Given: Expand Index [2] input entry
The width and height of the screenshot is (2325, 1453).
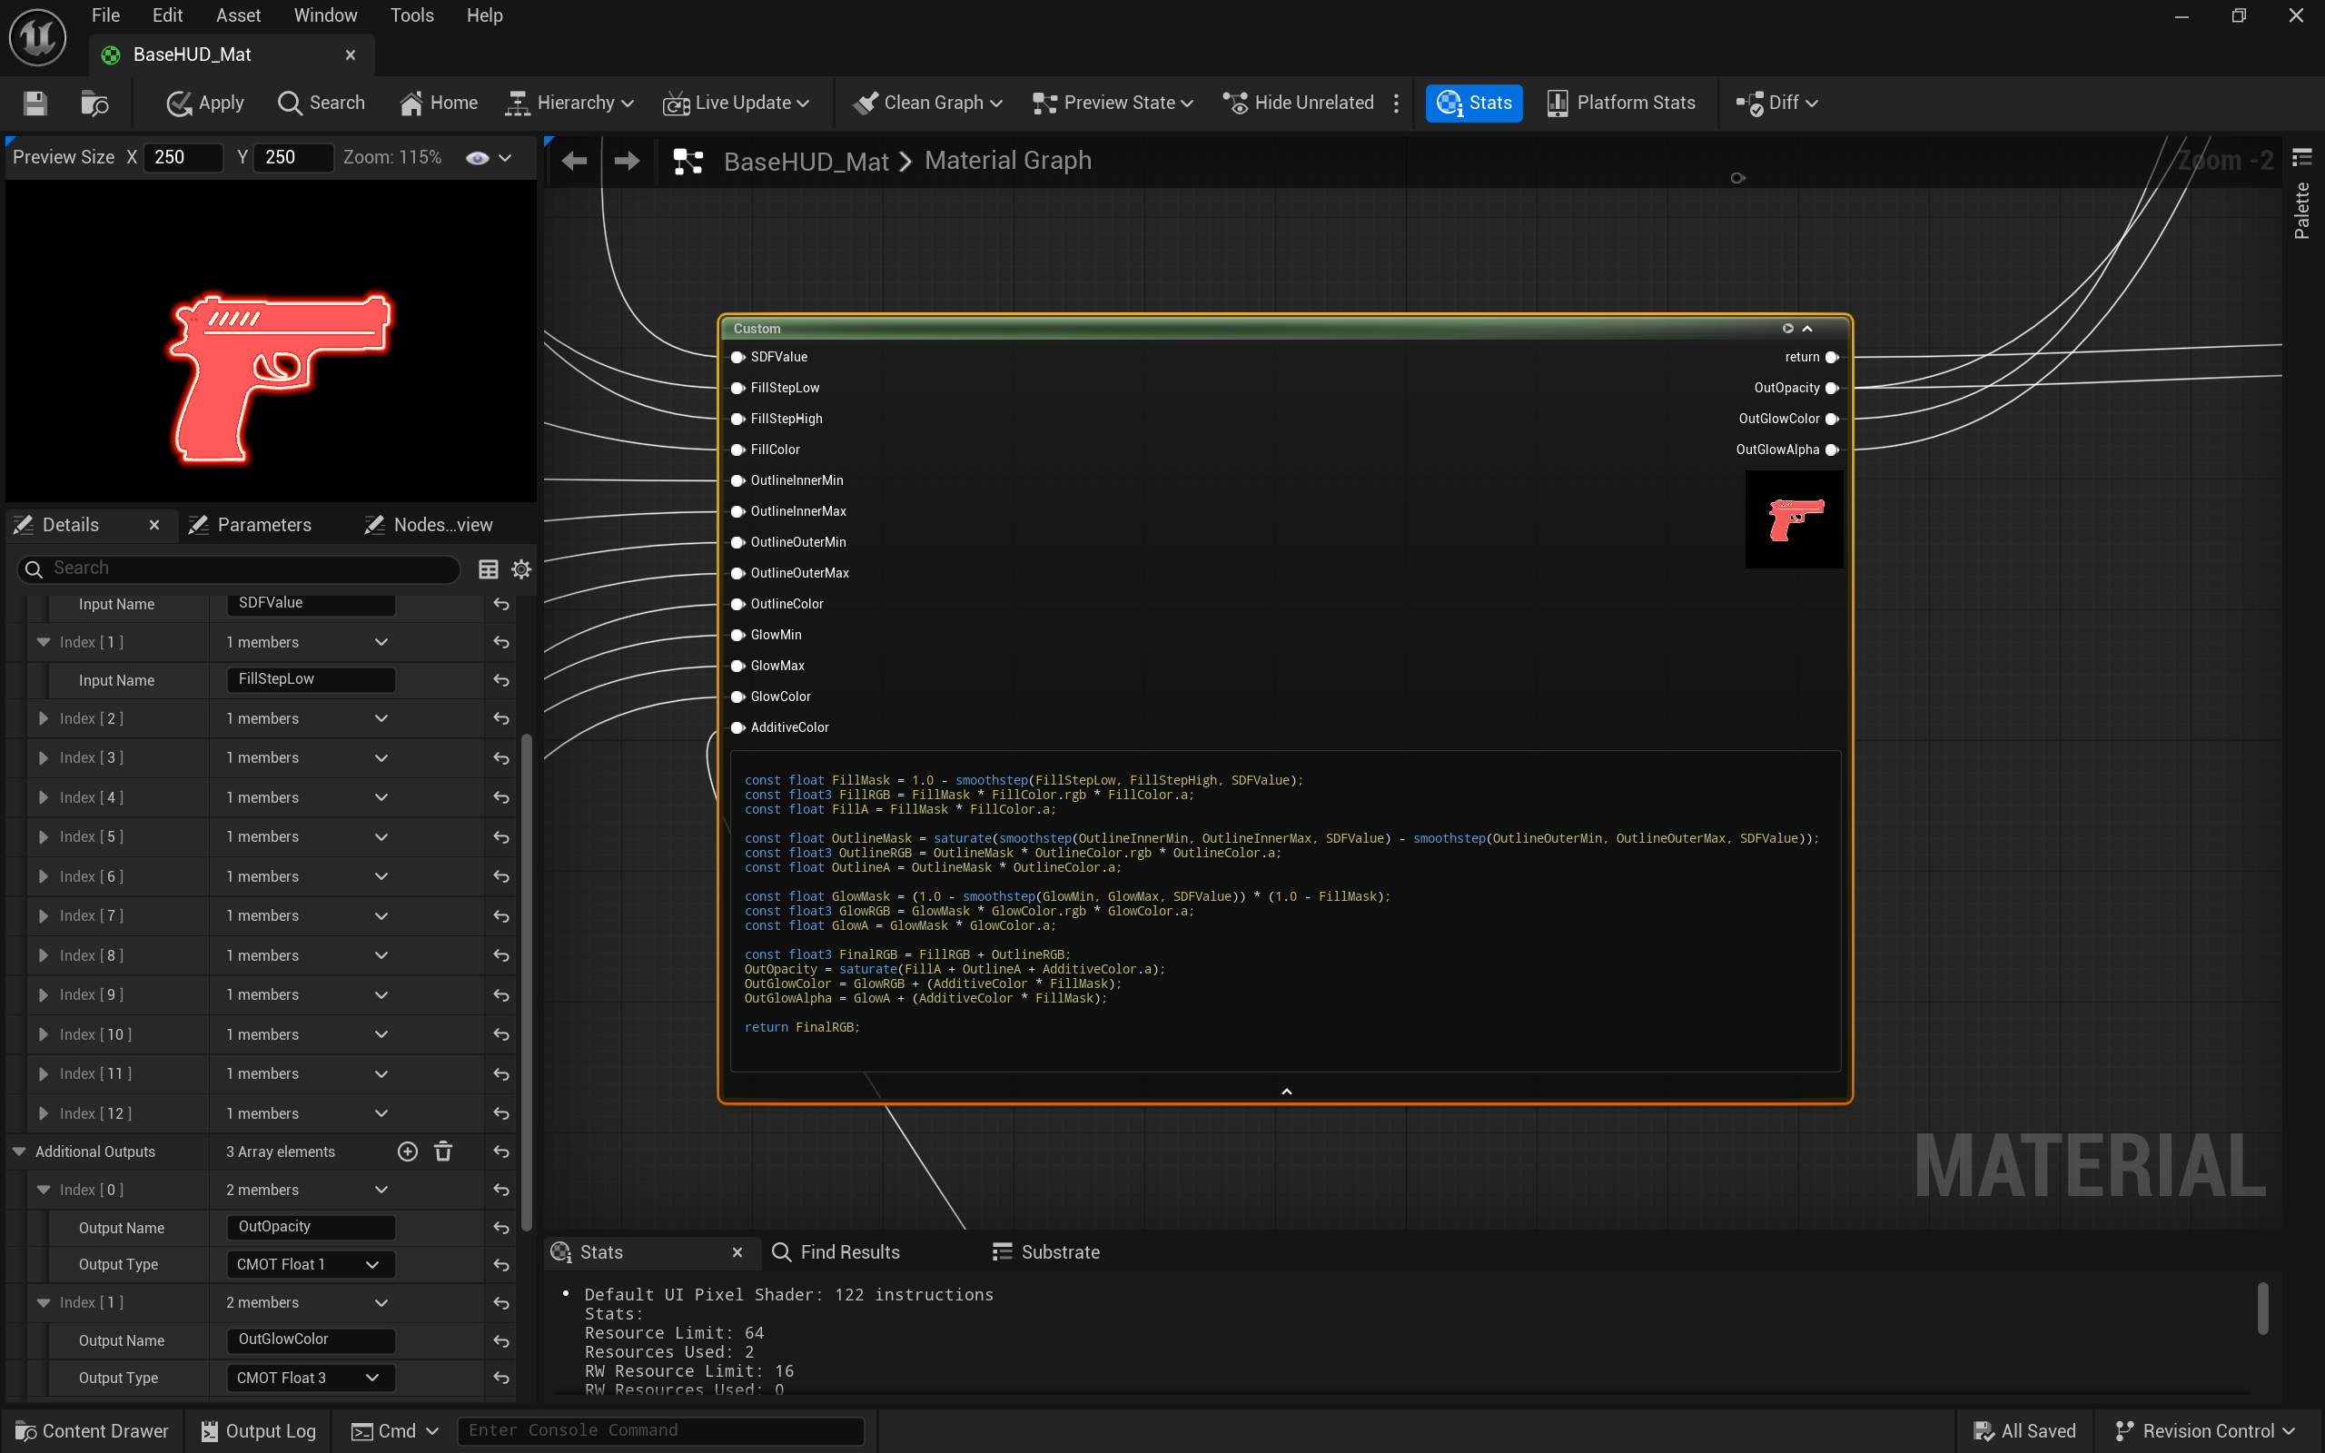Looking at the screenshot, I should pos(44,719).
